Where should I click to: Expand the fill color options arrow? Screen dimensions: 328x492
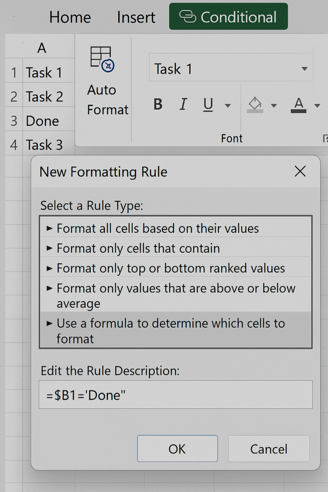pos(274,105)
